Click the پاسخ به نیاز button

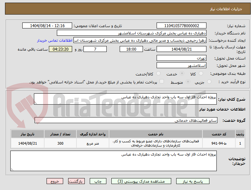click(193, 181)
